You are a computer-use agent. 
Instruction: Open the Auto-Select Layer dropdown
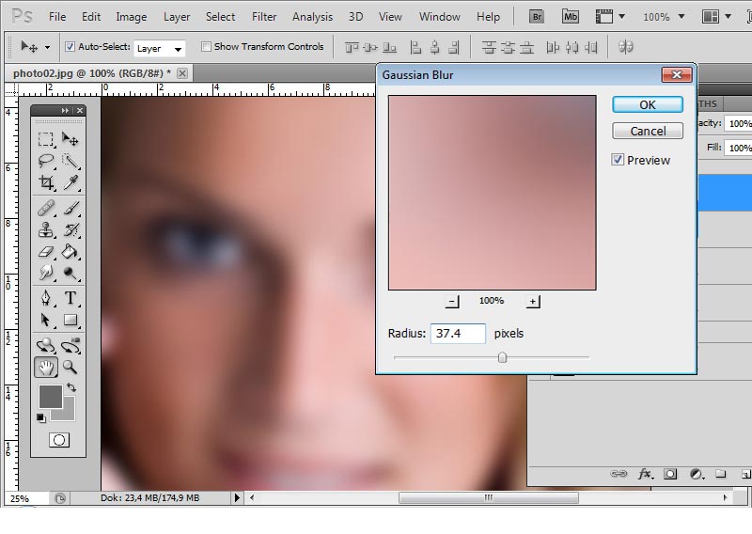[159, 48]
